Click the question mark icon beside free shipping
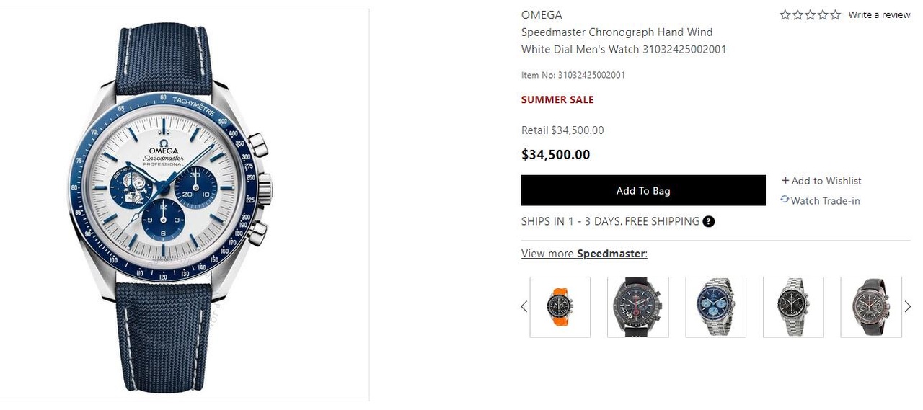Image resolution: width=923 pixels, height=410 pixels. coord(709,221)
